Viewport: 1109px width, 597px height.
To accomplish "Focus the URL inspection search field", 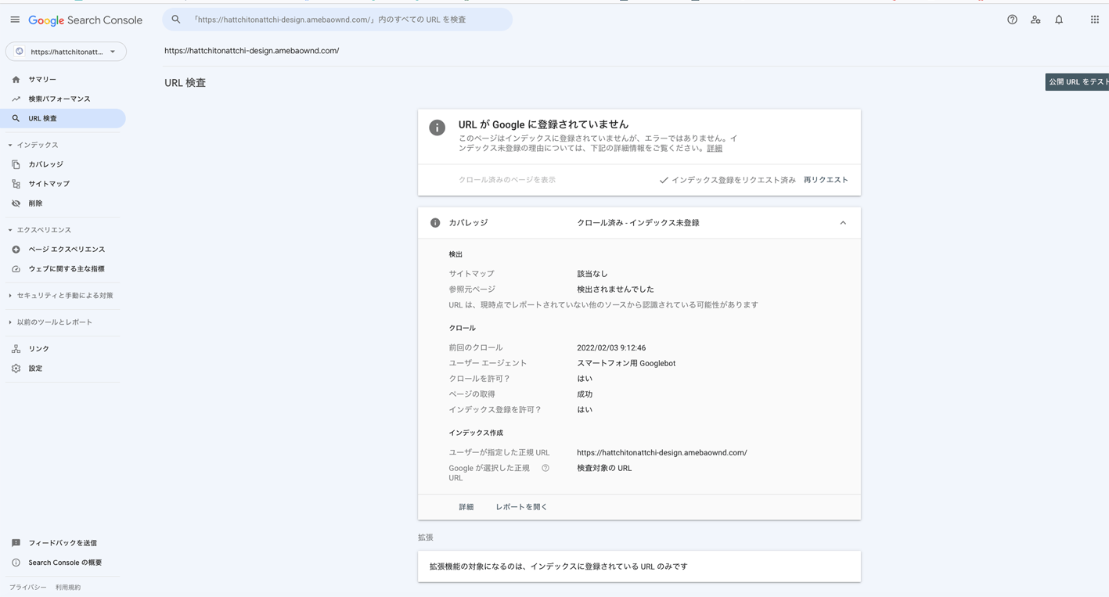I will 337,20.
